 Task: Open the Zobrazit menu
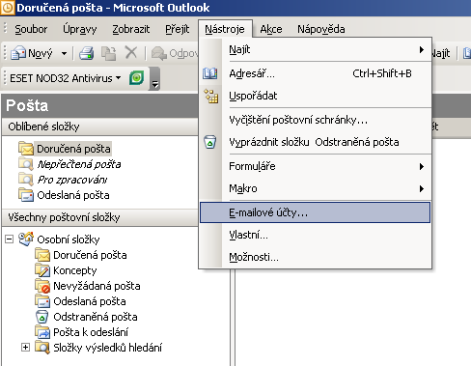[x=131, y=29]
